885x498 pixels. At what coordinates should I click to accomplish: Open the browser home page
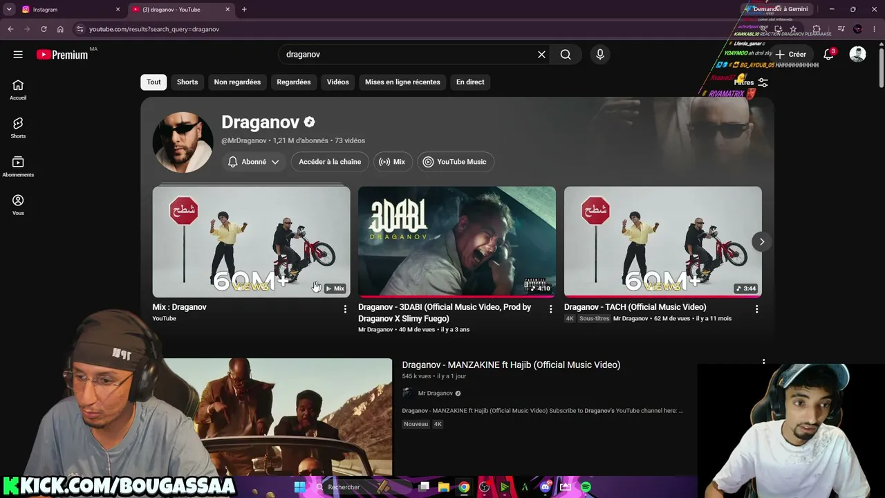pos(60,29)
